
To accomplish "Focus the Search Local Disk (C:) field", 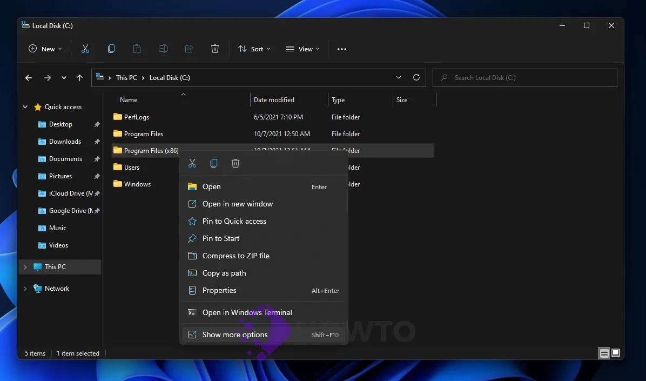I will [525, 77].
